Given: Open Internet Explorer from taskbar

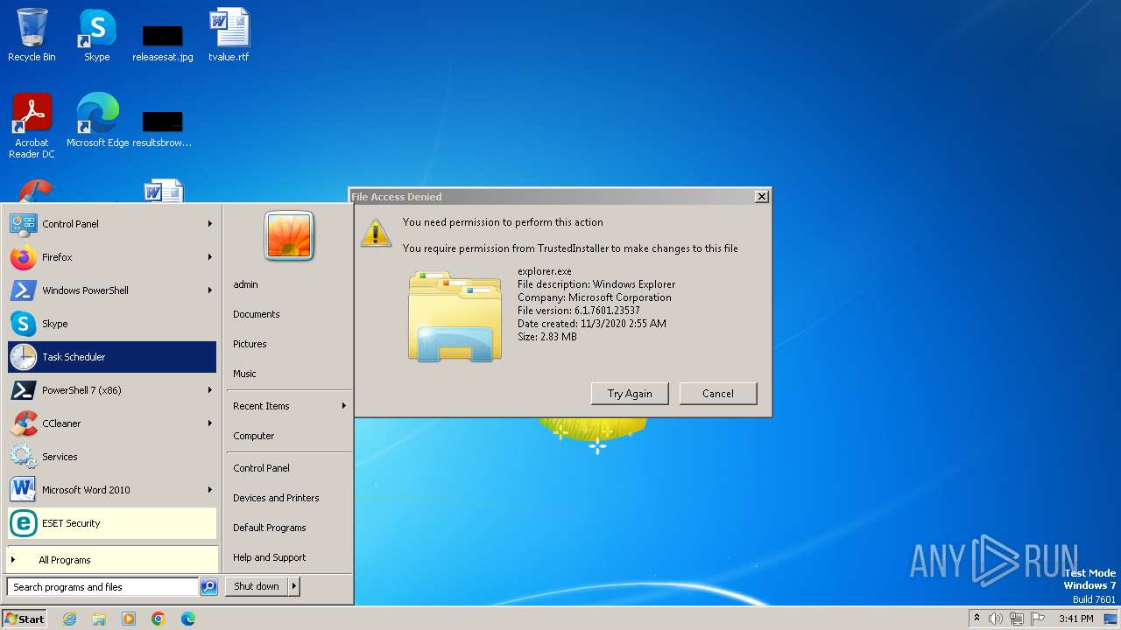Looking at the screenshot, I should (x=69, y=619).
